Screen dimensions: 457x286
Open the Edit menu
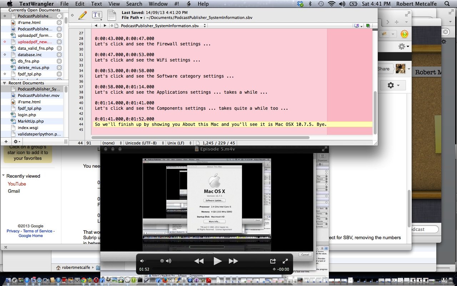coord(80,4)
